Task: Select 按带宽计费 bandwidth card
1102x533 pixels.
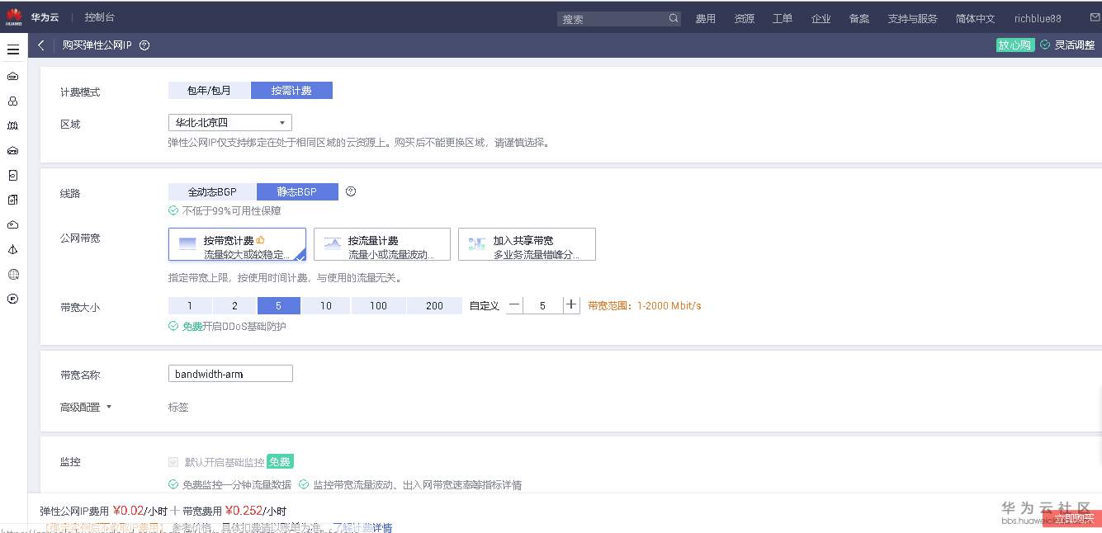Action: tap(237, 244)
